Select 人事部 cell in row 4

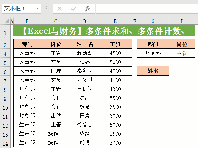[27, 53]
